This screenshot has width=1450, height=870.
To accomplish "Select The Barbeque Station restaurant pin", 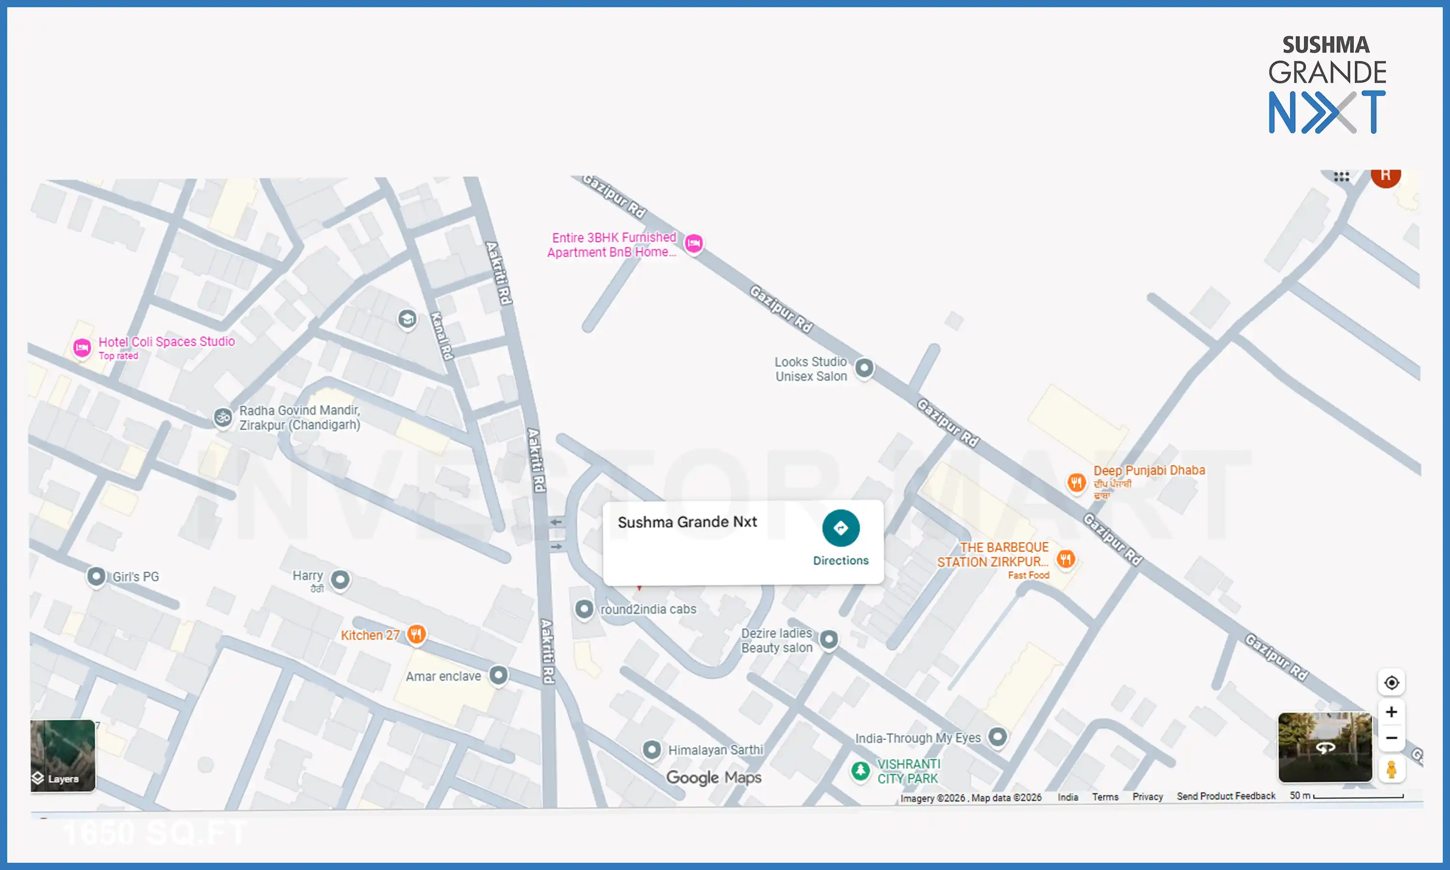I will (1066, 559).
